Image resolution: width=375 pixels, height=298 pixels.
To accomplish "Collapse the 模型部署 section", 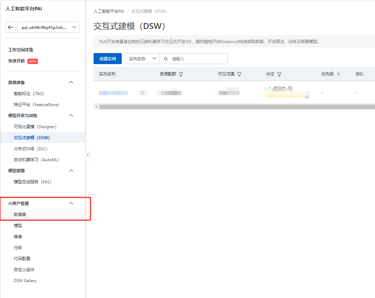I will coord(71,171).
